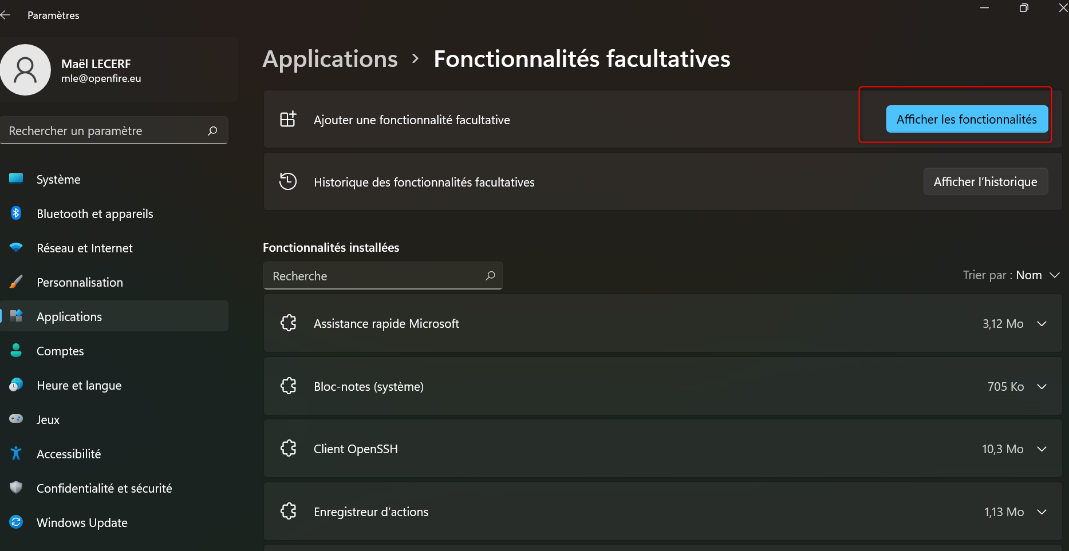Click Afficher l'historique button
This screenshot has height=551, width=1069.
(x=985, y=181)
